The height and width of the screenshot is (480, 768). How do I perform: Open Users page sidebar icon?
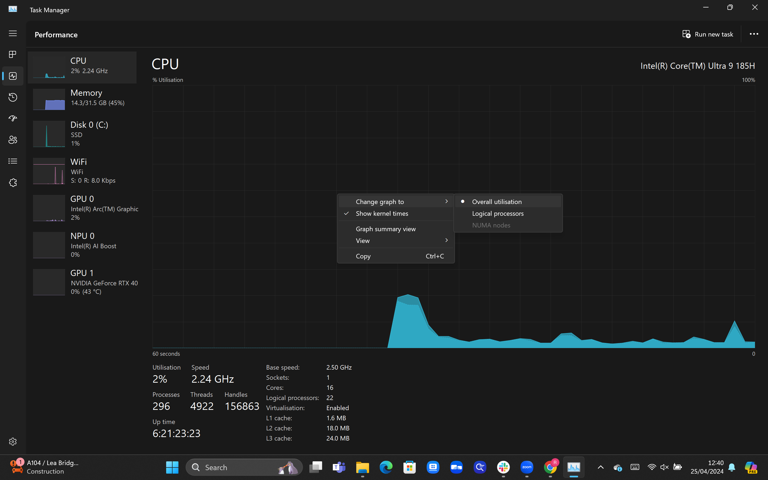[x=13, y=140]
